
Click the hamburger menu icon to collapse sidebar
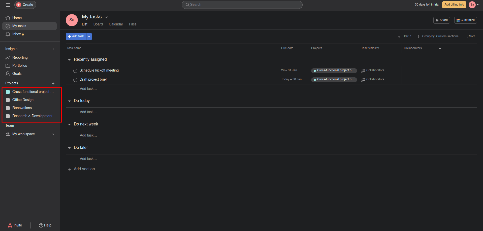[8, 5]
